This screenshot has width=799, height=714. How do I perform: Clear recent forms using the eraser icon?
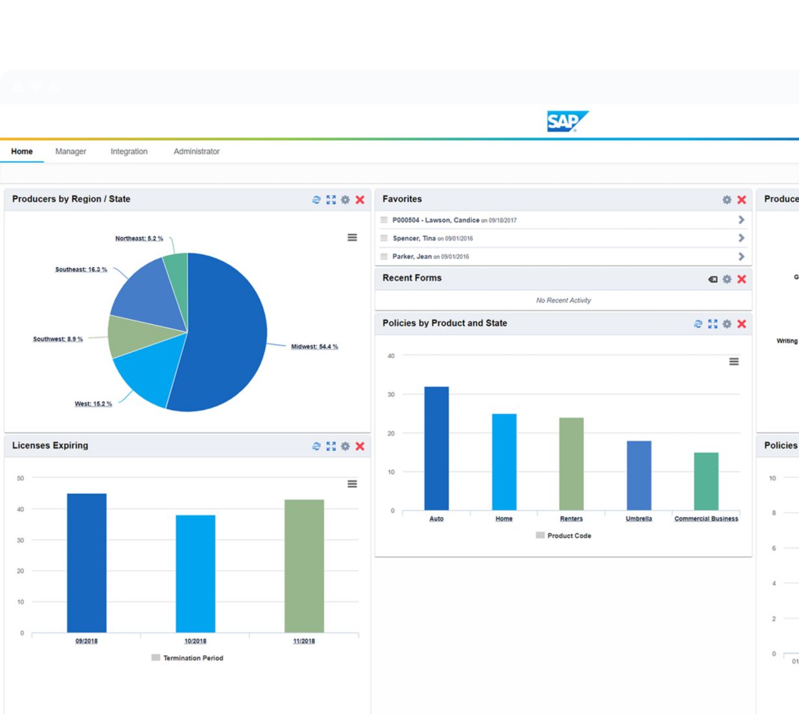tap(713, 279)
